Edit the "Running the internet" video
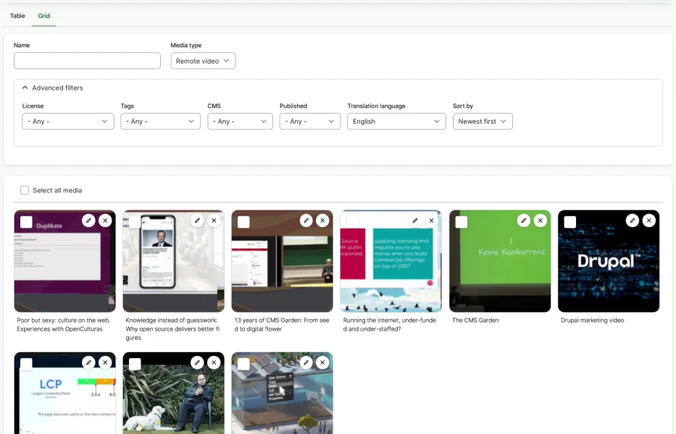Viewport: 676px width, 434px height. pos(414,221)
